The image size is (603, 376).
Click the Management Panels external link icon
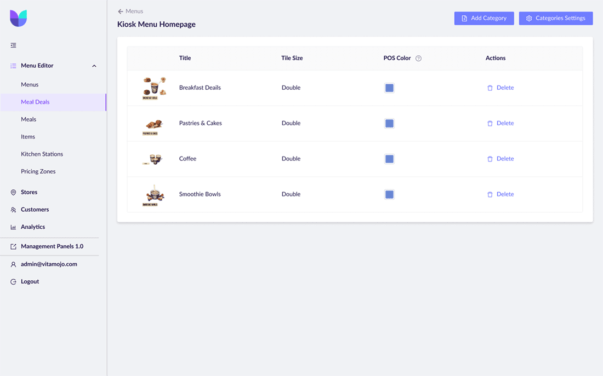(13, 247)
